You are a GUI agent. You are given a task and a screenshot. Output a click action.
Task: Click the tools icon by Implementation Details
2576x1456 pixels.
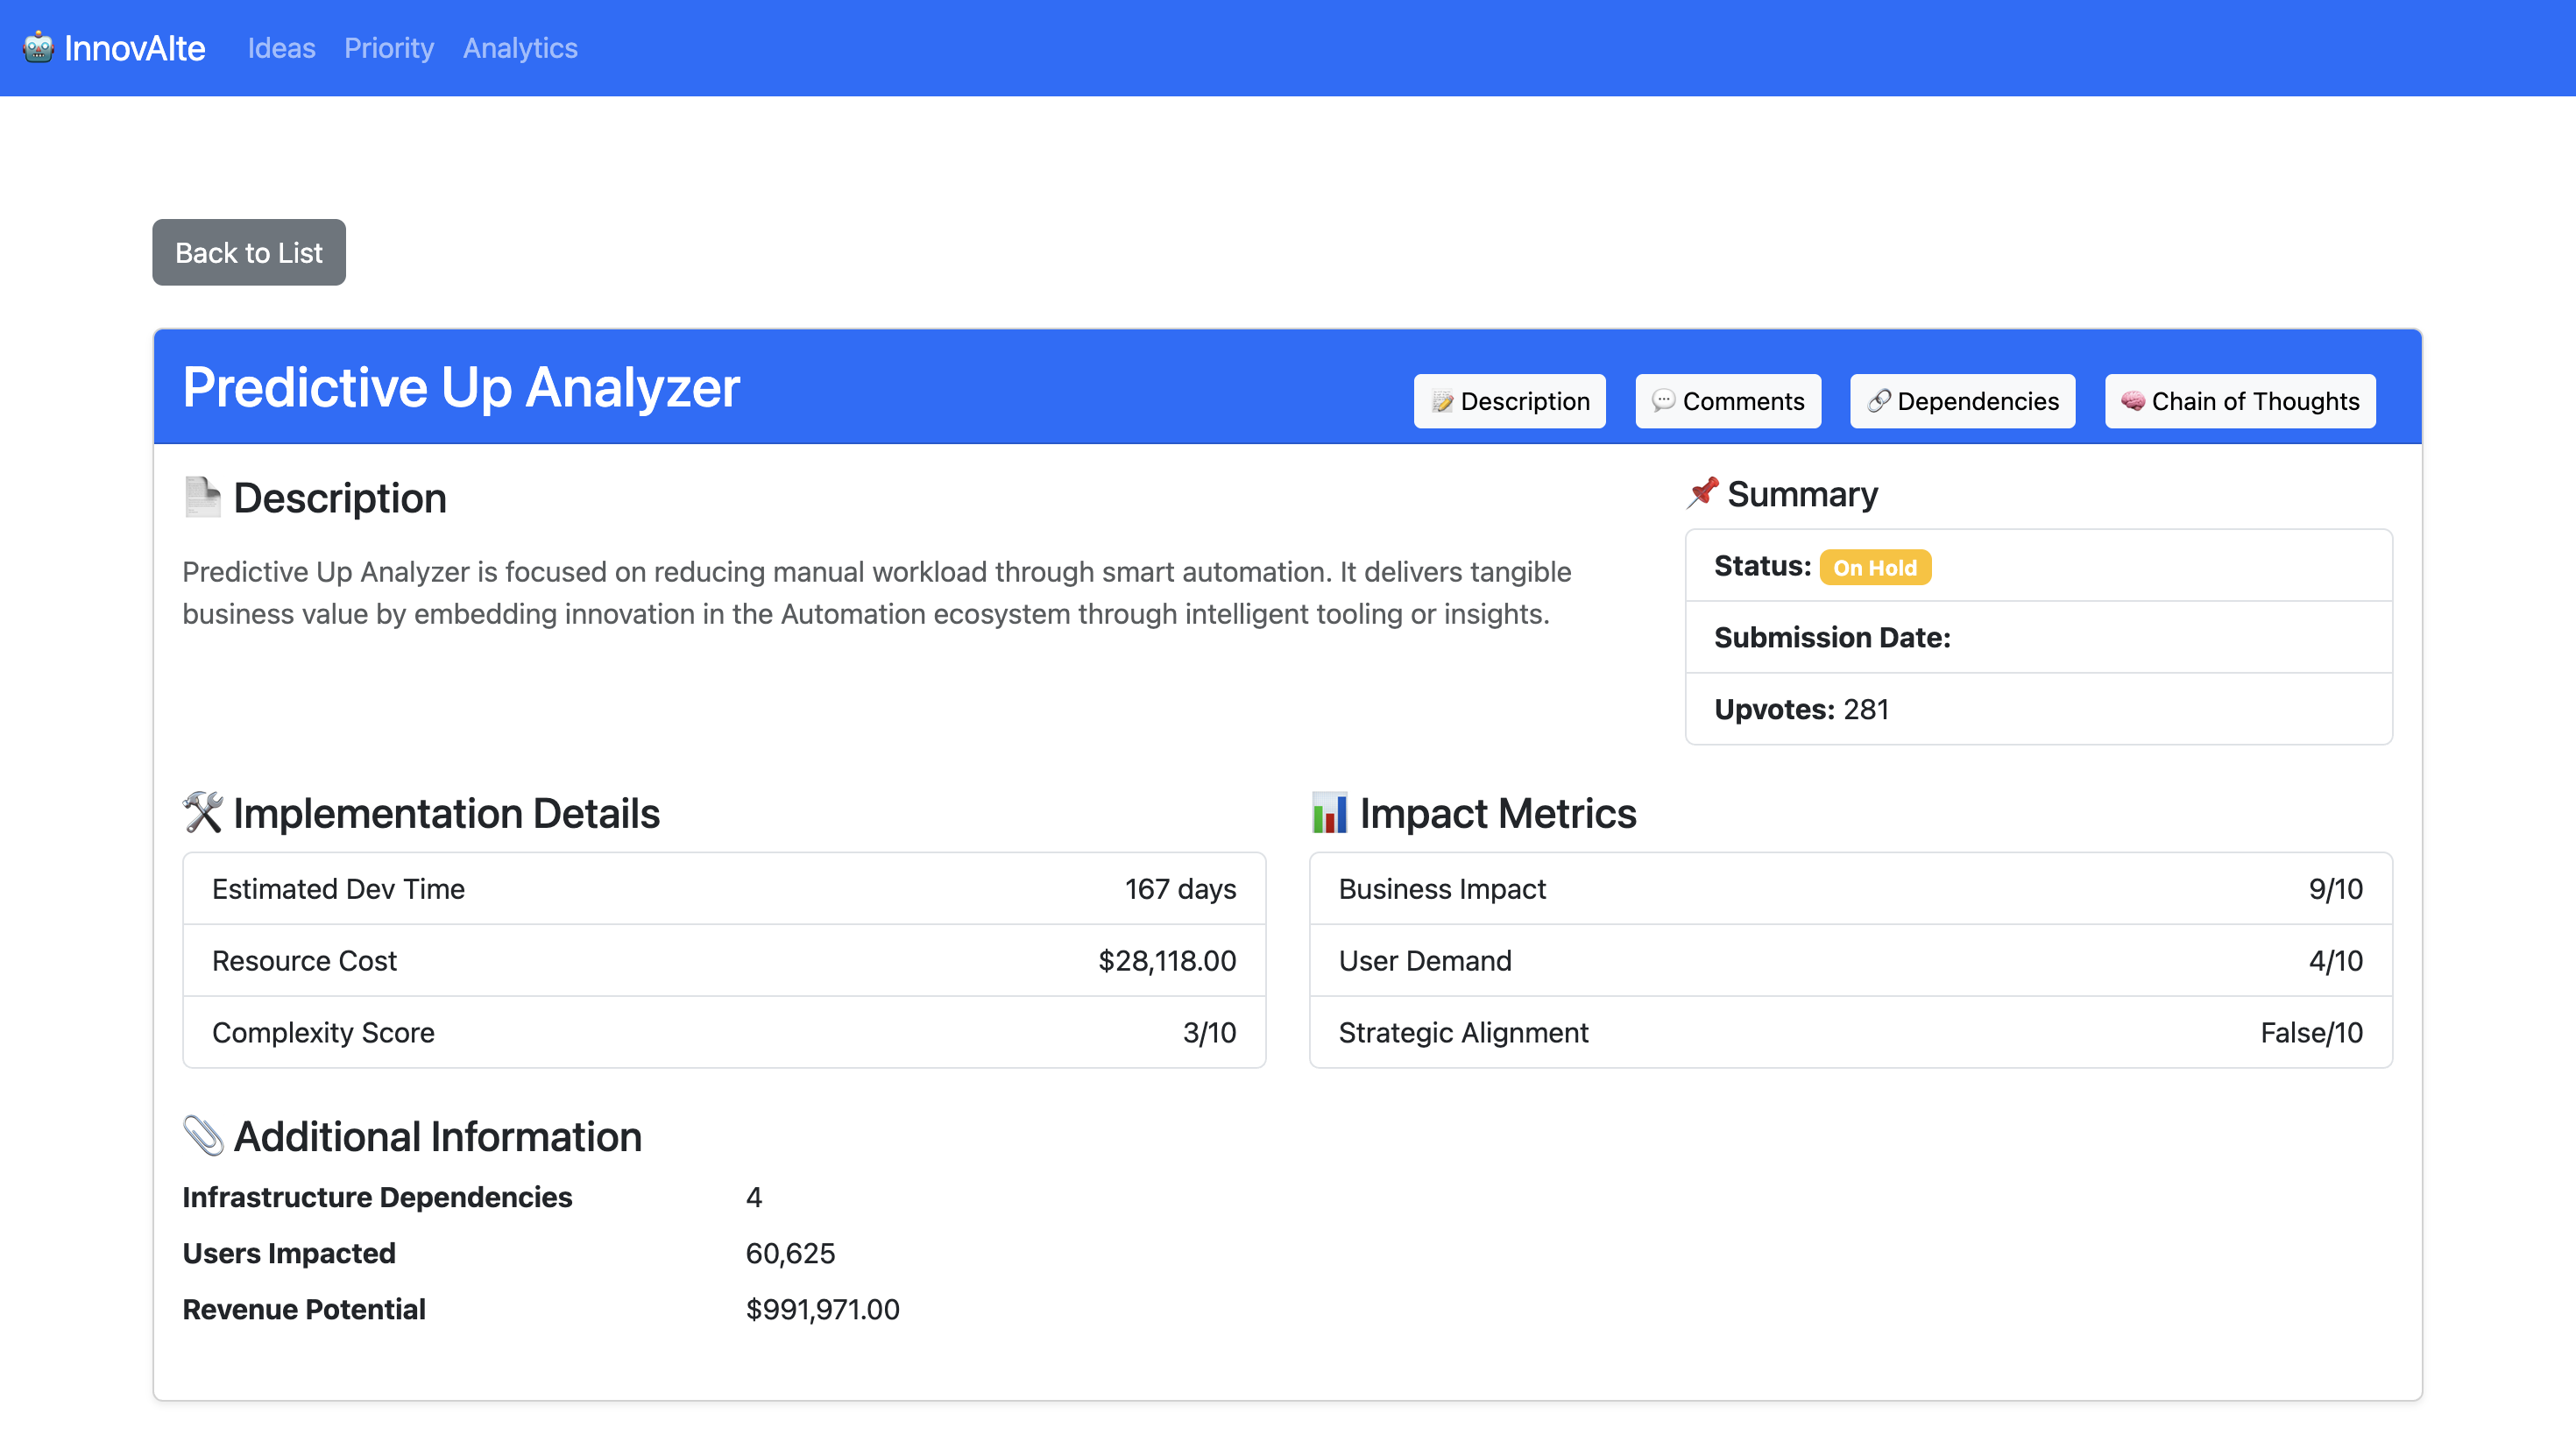202,812
